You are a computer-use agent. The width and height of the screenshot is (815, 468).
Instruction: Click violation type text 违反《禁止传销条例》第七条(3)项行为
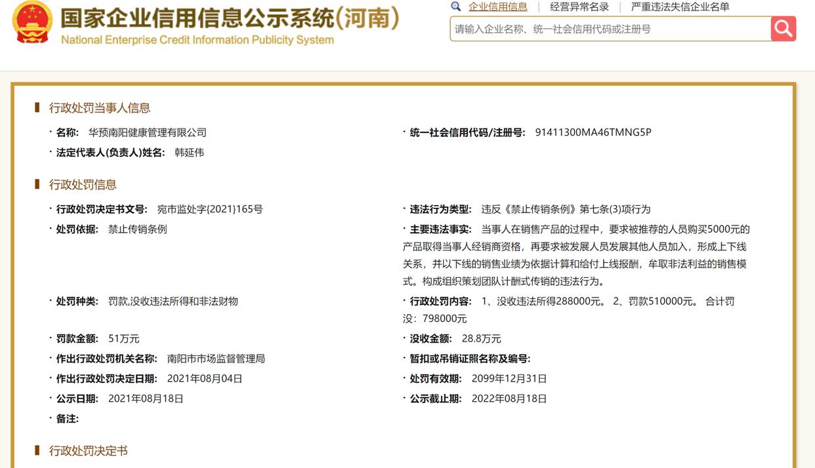click(x=566, y=210)
